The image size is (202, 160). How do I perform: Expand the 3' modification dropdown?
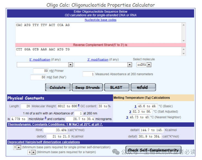point(130,65)
